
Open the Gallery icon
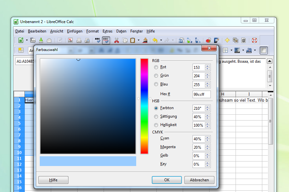point(235,40)
